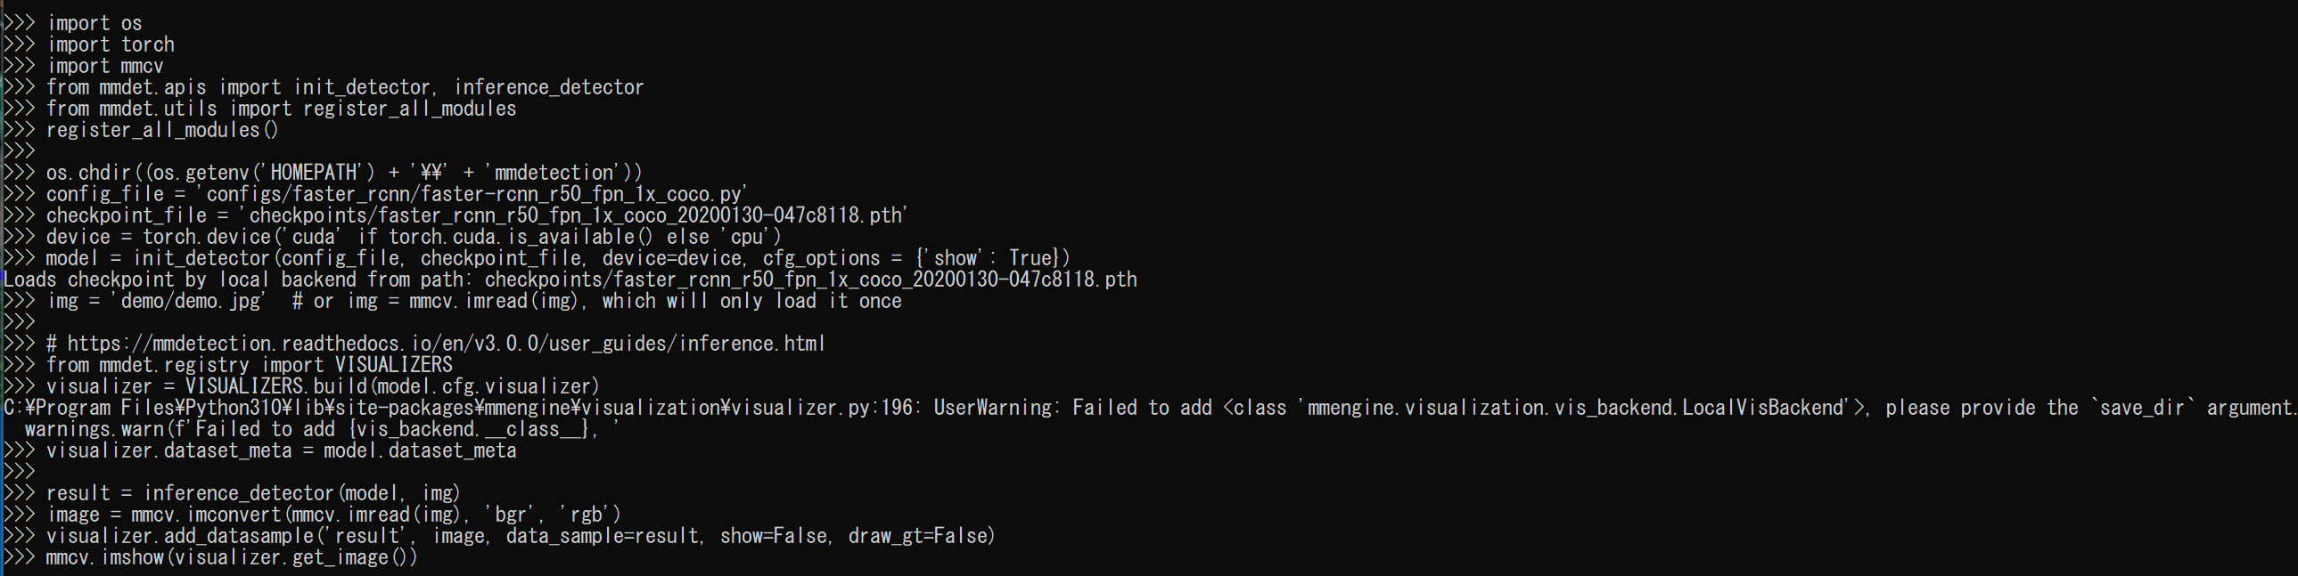Click the visualizer.dataset_meta assignment line

pos(281,451)
